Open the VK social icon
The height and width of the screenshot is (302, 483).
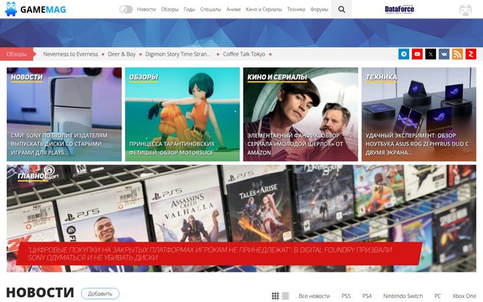(x=444, y=54)
